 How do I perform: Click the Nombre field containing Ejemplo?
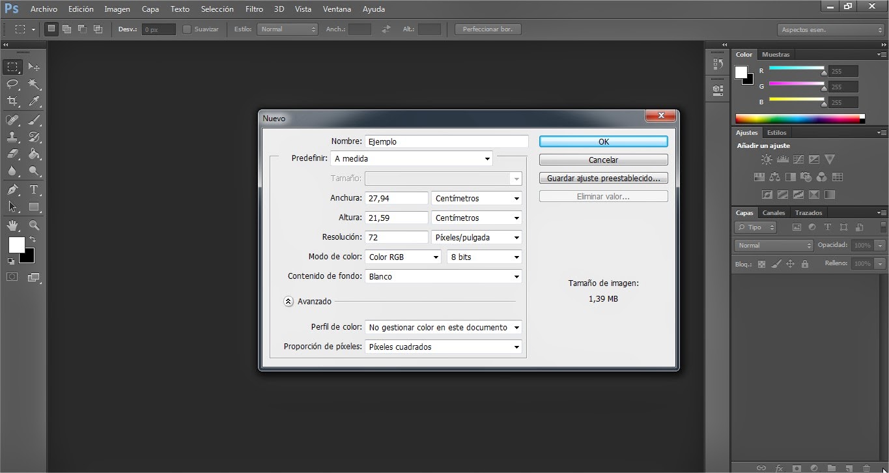click(445, 141)
